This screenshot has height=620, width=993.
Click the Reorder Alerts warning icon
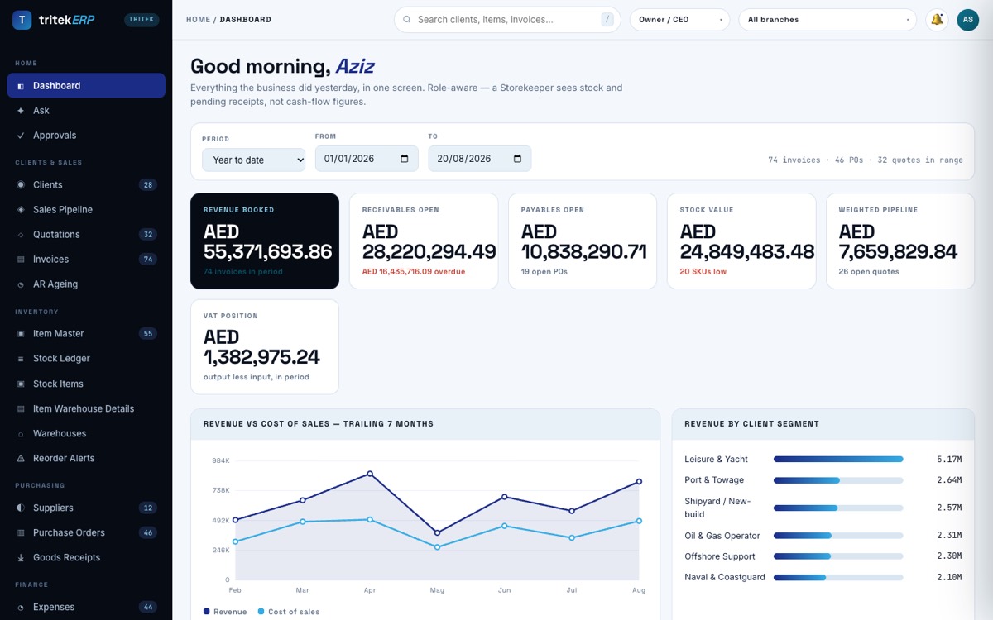point(21,459)
